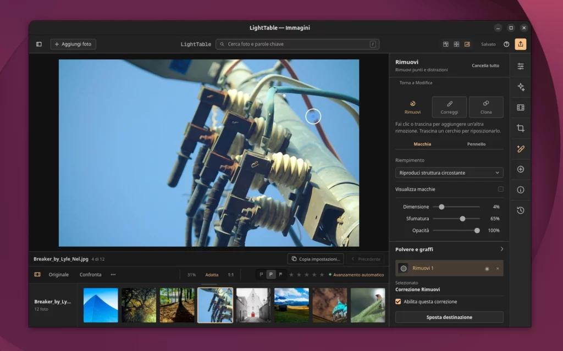Image resolution: width=563 pixels, height=351 pixels.
Task: Switch to the Macchia tab
Action: click(422, 144)
